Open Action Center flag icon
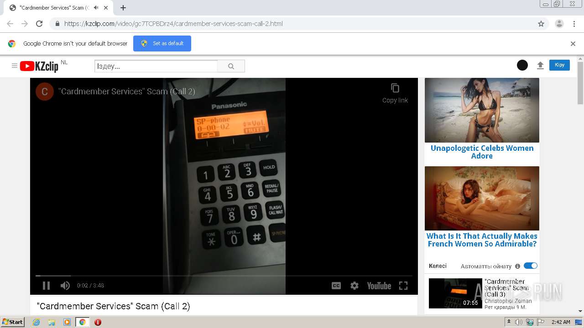The image size is (584, 328). 541,322
